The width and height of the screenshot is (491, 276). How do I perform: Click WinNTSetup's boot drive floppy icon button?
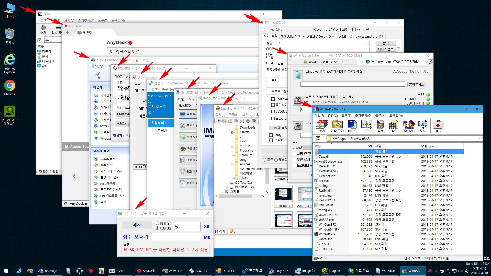click(x=298, y=100)
